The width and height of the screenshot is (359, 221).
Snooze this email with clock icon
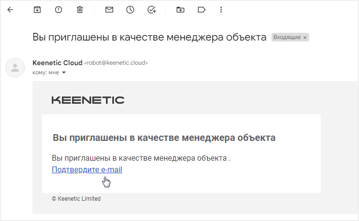pos(130,10)
